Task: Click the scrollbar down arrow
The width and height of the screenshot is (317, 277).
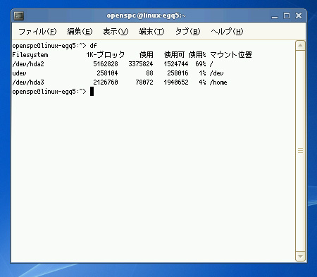Action: (300, 257)
